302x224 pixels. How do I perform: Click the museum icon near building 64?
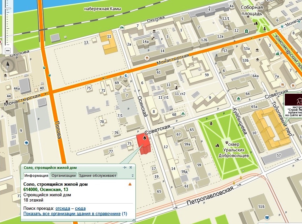click(x=239, y=99)
